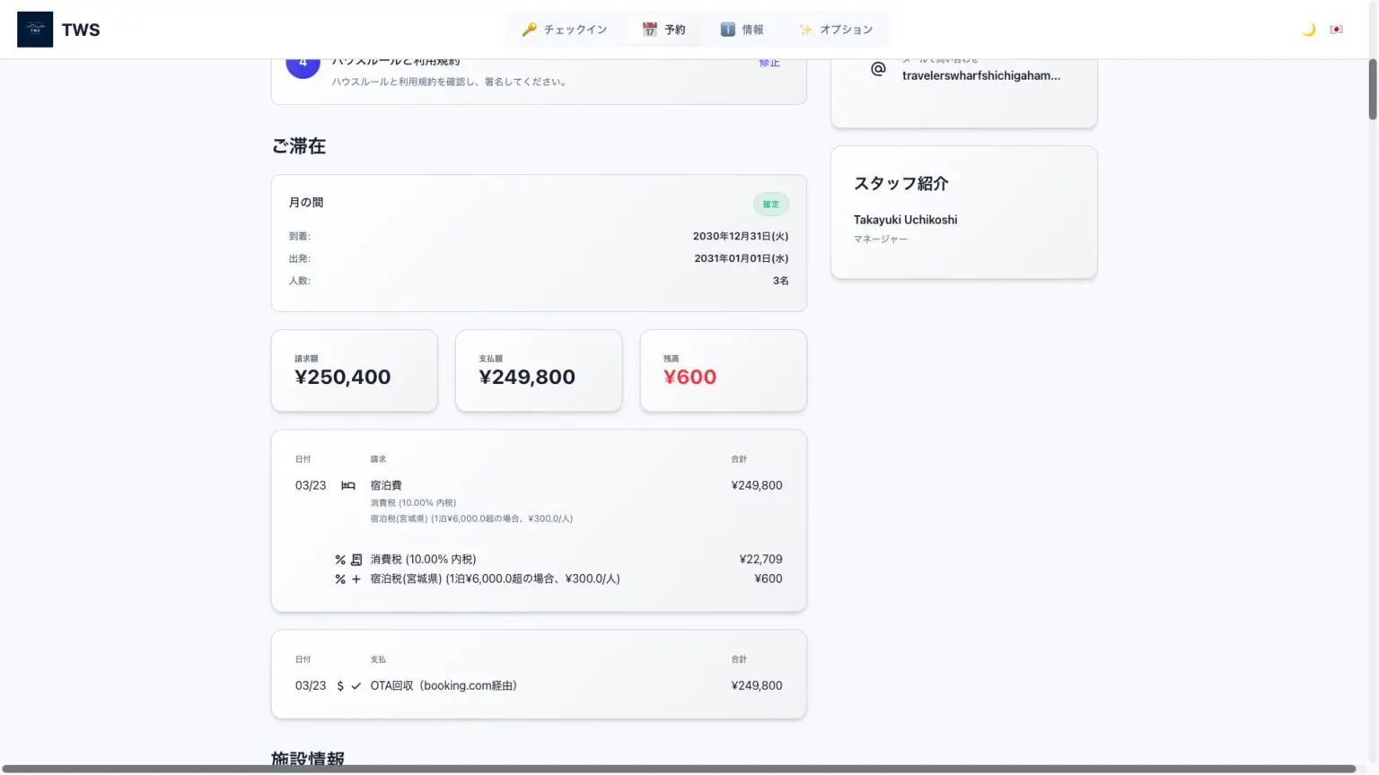Viewport: 1379px width, 775px height.
Task: Click the checkmark icon beside OTA回収
Action: 356,686
